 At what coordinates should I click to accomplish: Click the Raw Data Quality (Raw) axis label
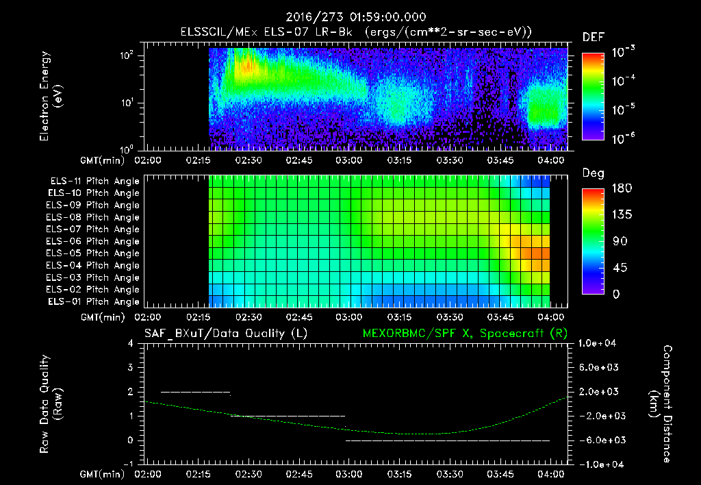(51, 404)
